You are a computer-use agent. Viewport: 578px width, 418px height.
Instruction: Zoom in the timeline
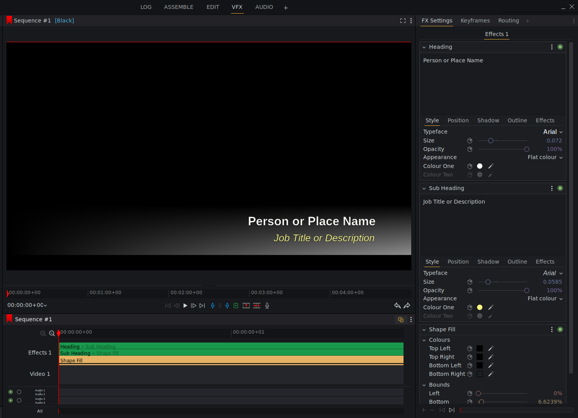[43, 333]
